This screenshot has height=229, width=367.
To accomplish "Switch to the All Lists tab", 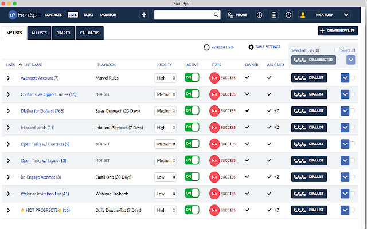I will pos(40,33).
